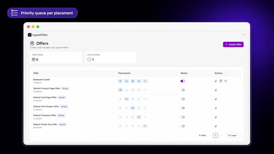Click the checkout placement icon for Backpack Upsell

click(x=139, y=81)
